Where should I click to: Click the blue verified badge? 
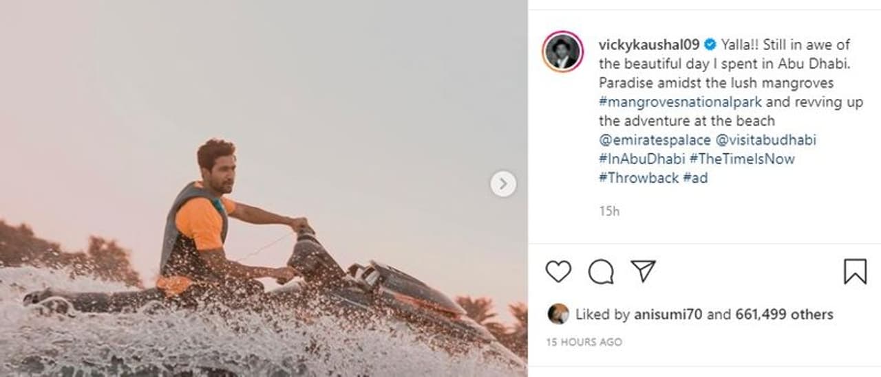710,45
